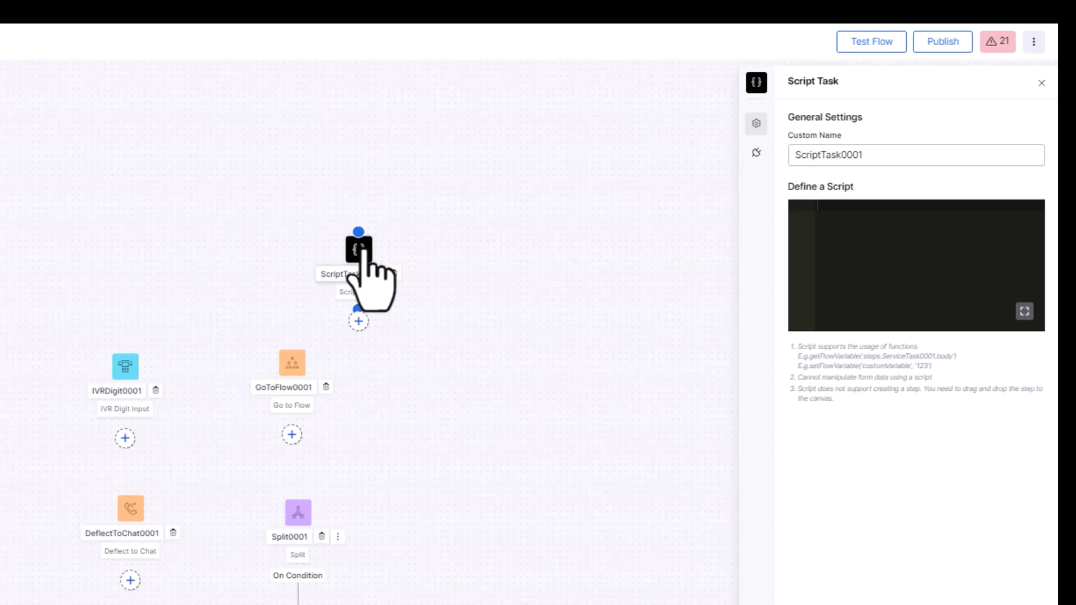Select the Split0001 purple split icon

(298, 512)
